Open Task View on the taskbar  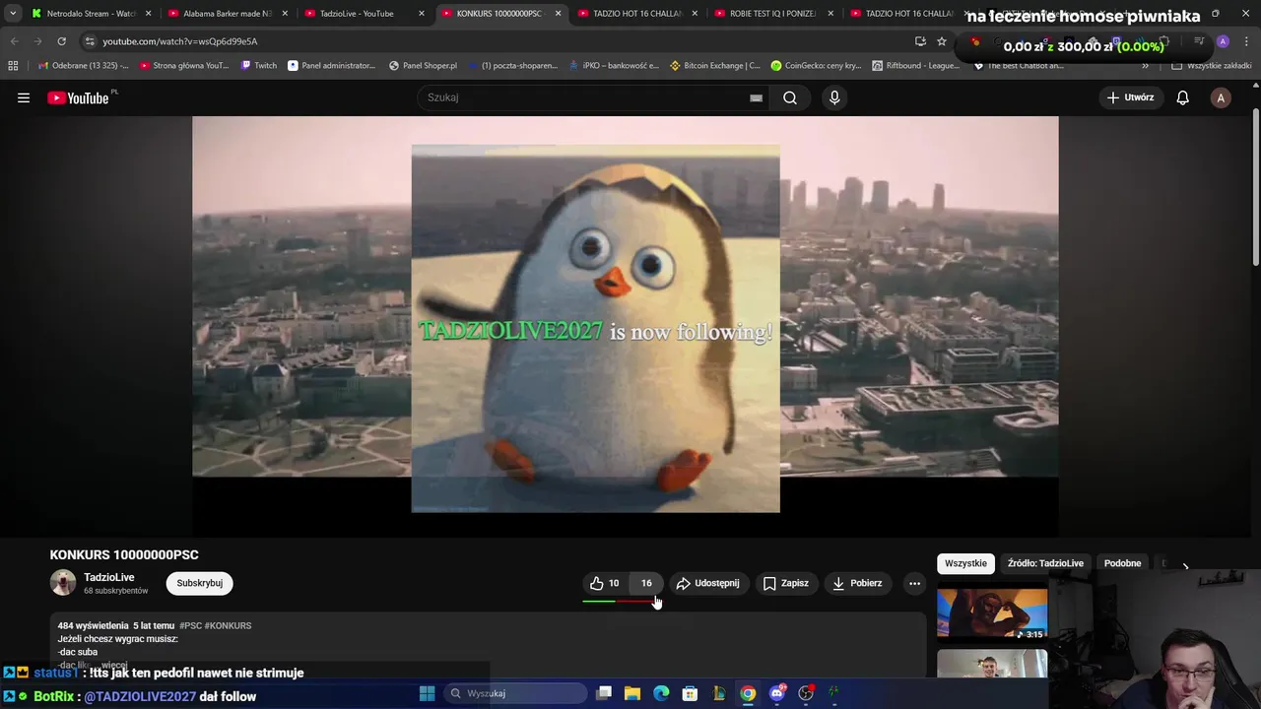tap(604, 693)
